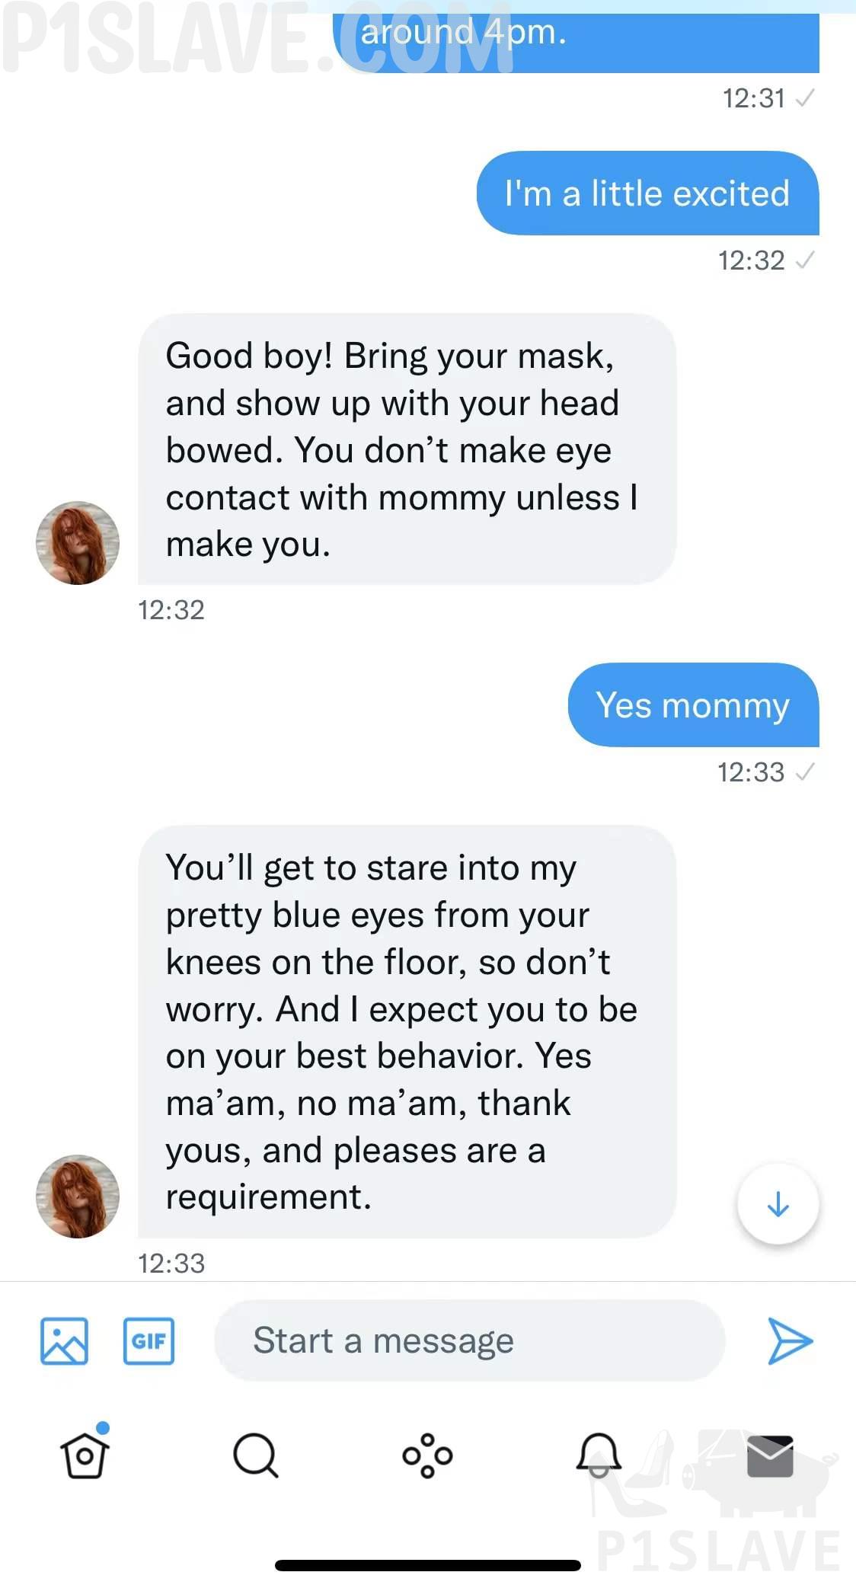This screenshot has width=856, height=1588.
Task: Tap the 'Good boy! Bring your mask' message
Action: (407, 449)
